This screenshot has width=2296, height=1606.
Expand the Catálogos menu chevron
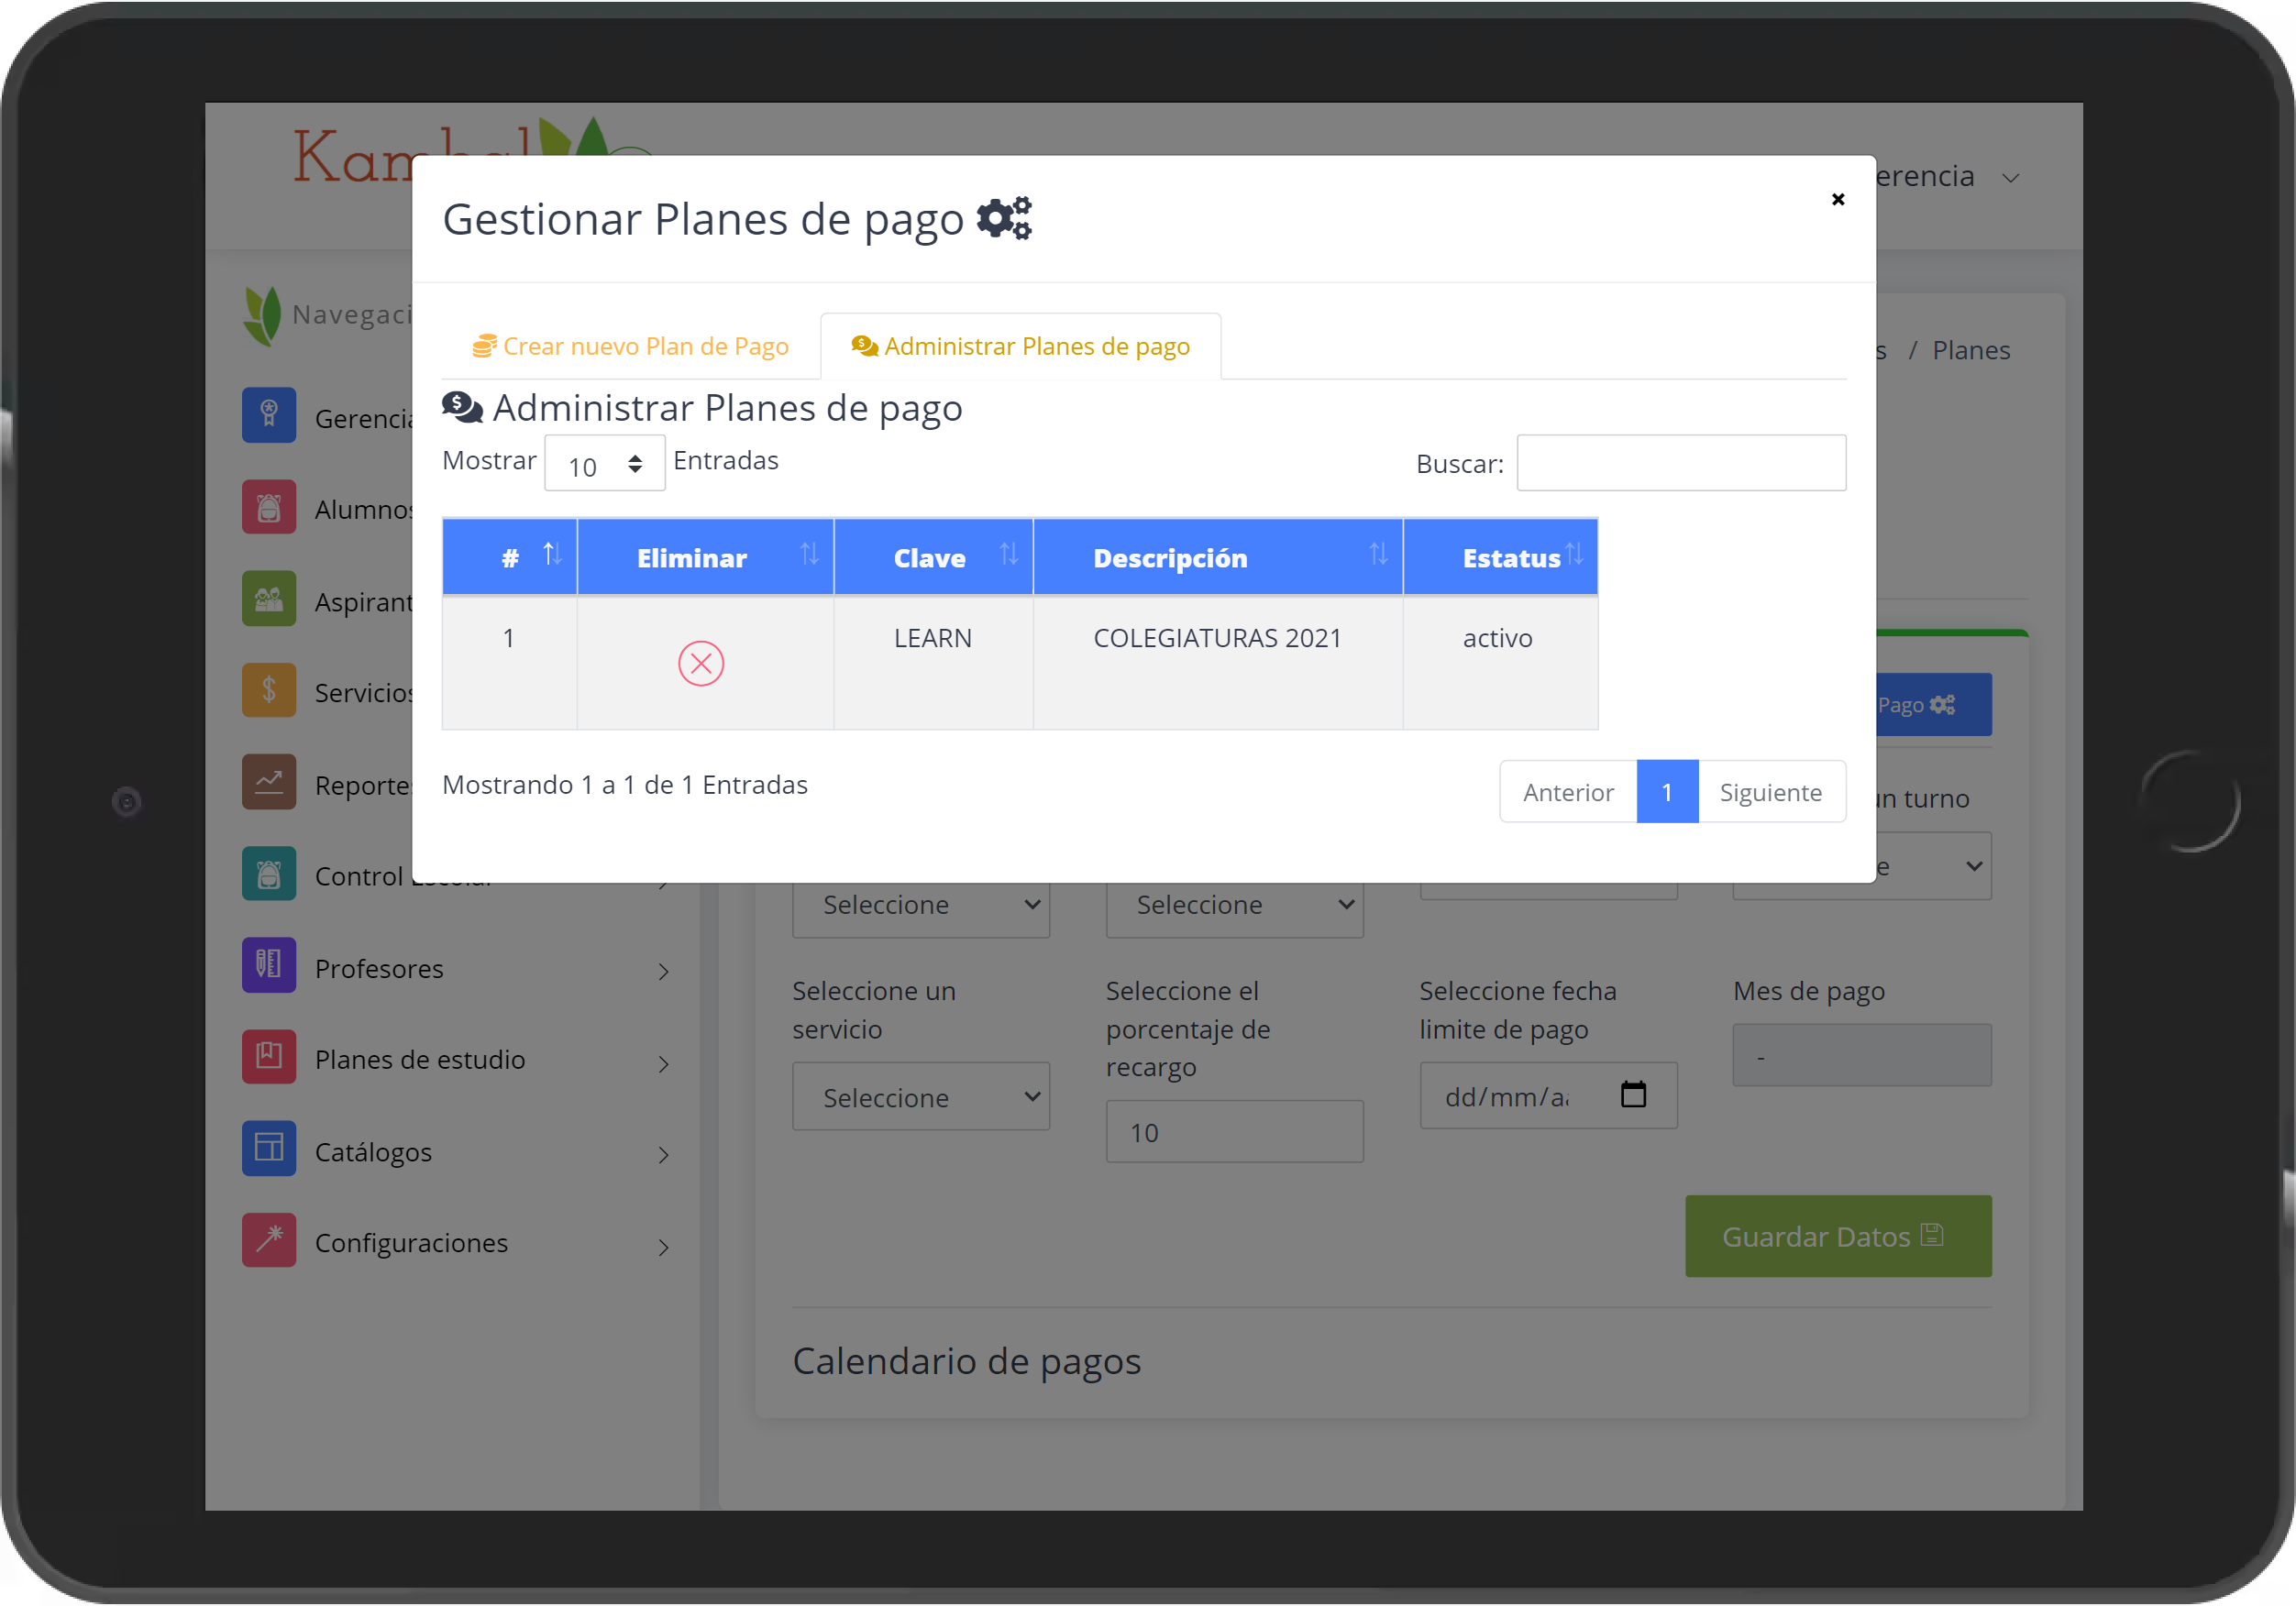(x=663, y=1156)
